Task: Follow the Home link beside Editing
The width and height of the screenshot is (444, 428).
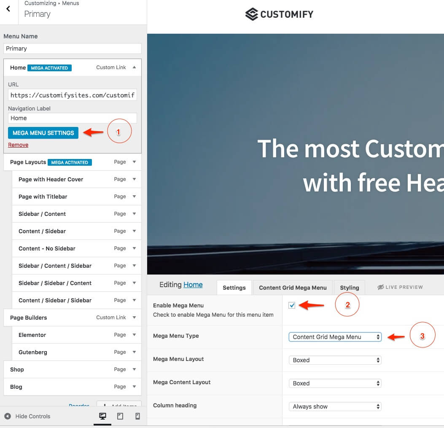Action: click(193, 285)
